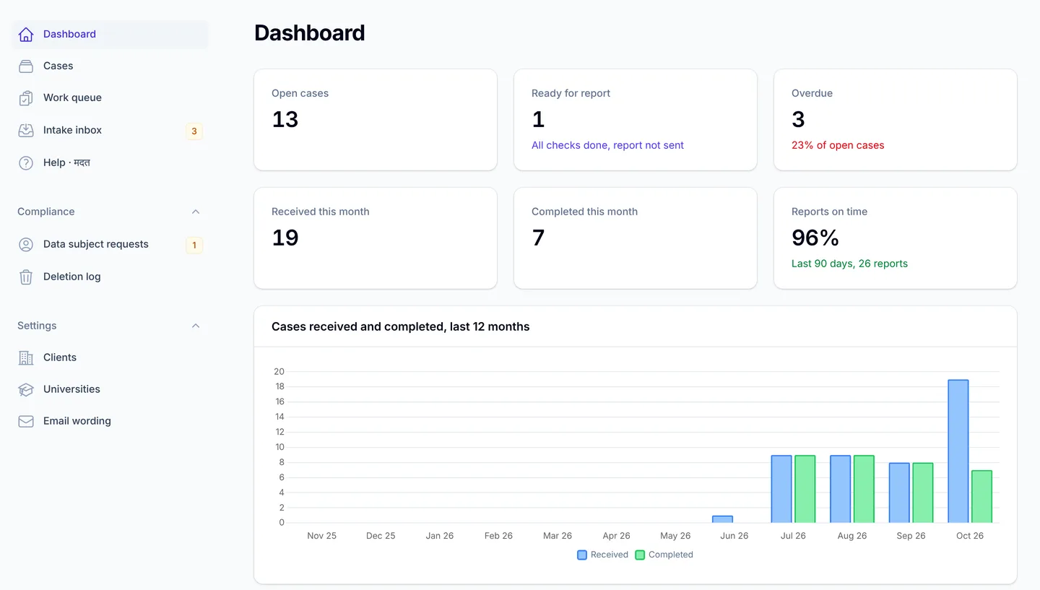Go to Clients settings
1040x590 pixels.
pyautogui.click(x=110, y=357)
